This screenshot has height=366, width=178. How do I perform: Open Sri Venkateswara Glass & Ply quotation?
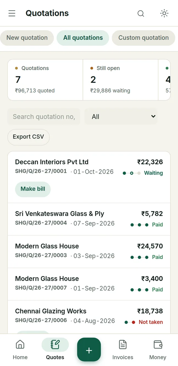(x=89, y=219)
